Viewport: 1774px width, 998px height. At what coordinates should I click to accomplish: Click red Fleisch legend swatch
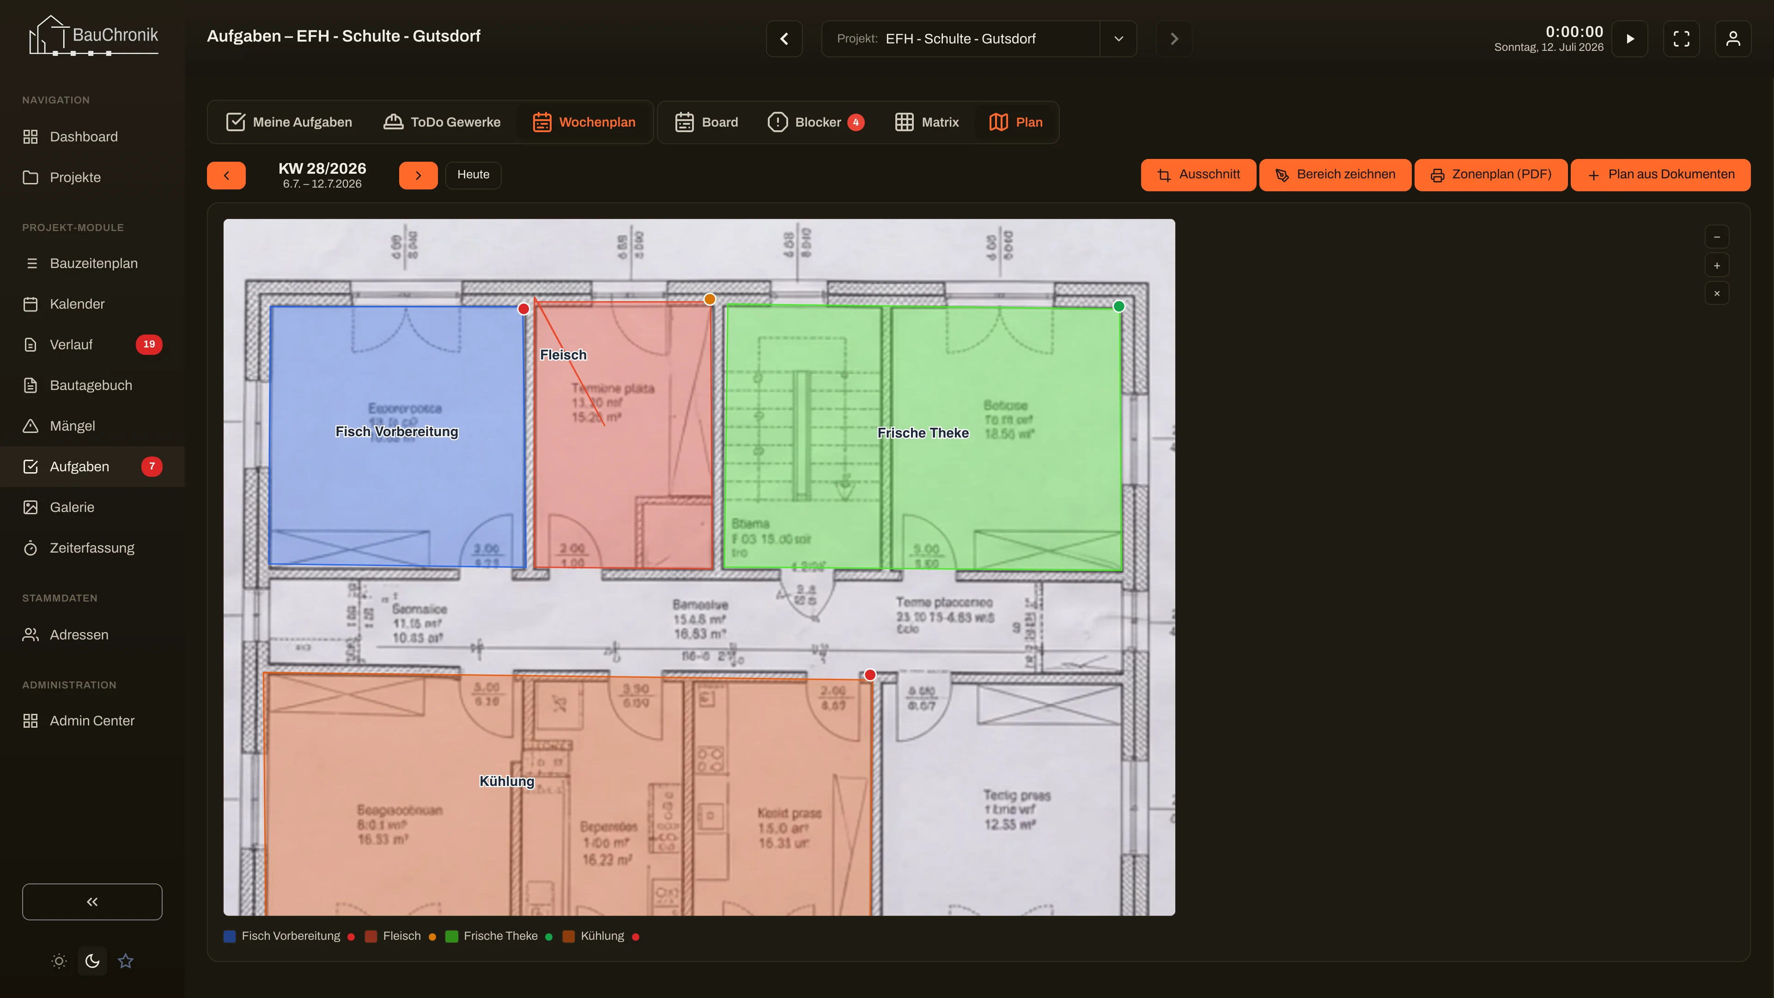tap(371, 936)
